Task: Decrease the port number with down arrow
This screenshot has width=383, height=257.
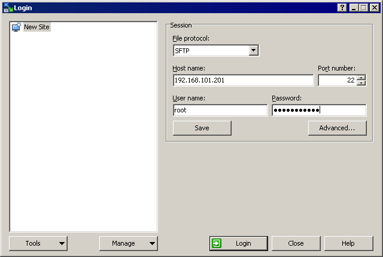Action: [361, 83]
